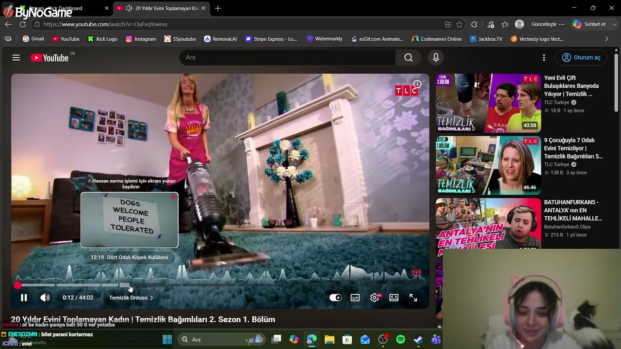The height and width of the screenshot is (349, 621).
Task: Close the YouTube video tab
Action: tap(203, 8)
